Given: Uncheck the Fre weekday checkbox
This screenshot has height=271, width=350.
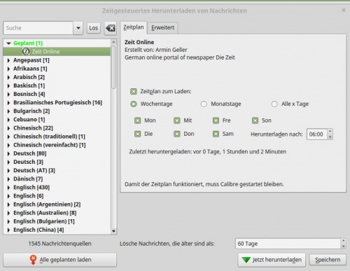Looking at the screenshot, I should 216,120.
